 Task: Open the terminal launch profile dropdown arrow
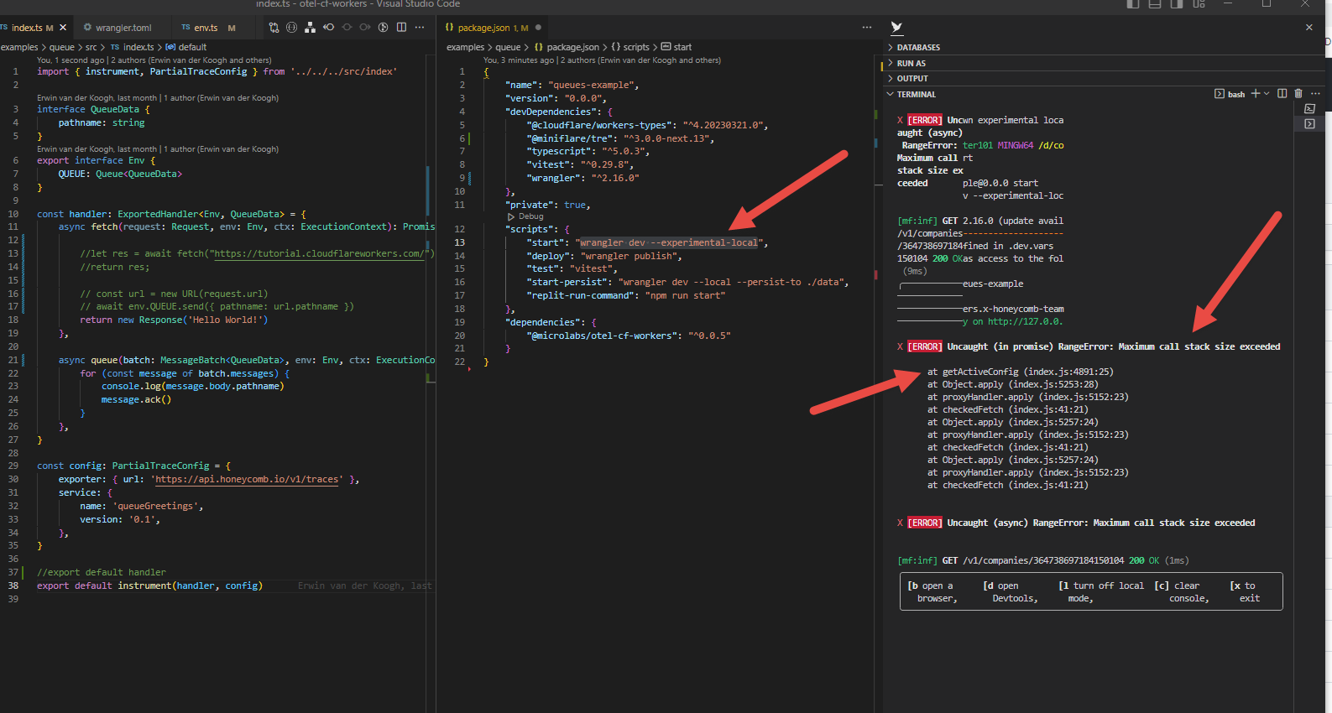pyautogui.click(x=1267, y=94)
